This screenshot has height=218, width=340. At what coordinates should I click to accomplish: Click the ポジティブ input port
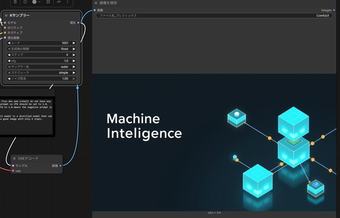pyautogui.click(x=5, y=28)
